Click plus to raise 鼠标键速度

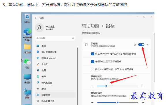pyautogui.click(x=143, y=86)
